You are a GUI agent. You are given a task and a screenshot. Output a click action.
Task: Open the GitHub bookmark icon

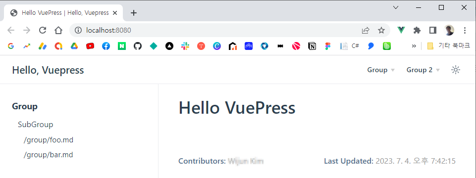pyautogui.click(x=138, y=46)
